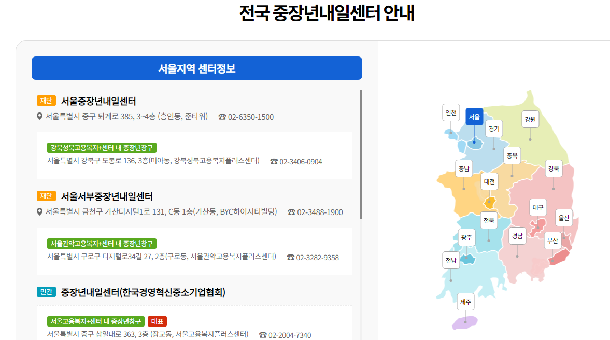Image resolution: width=610 pixels, height=340 pixels.
Task: Click phone icon next to 02-3488-1900
Action: [291, 212]
